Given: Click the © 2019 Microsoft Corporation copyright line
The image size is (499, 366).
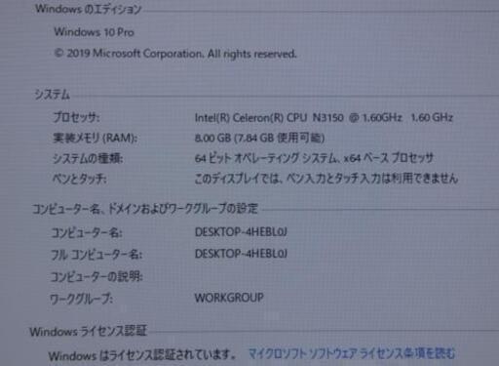Looking at the screenshot, I should 175,54.
